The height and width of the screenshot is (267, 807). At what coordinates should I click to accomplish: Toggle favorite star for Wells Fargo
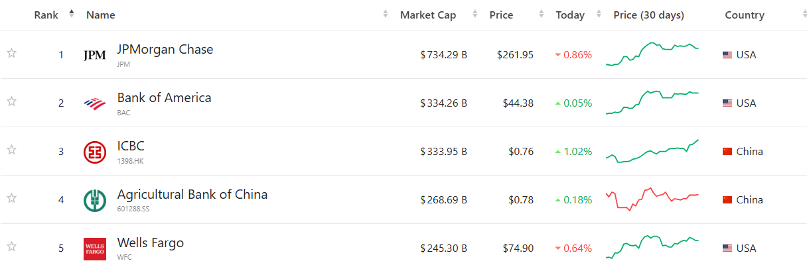tap(11, 246)
